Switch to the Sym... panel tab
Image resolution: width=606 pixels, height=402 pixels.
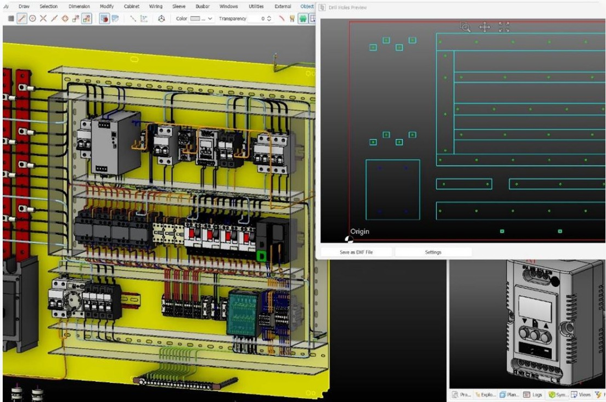[x=557, y=395]
